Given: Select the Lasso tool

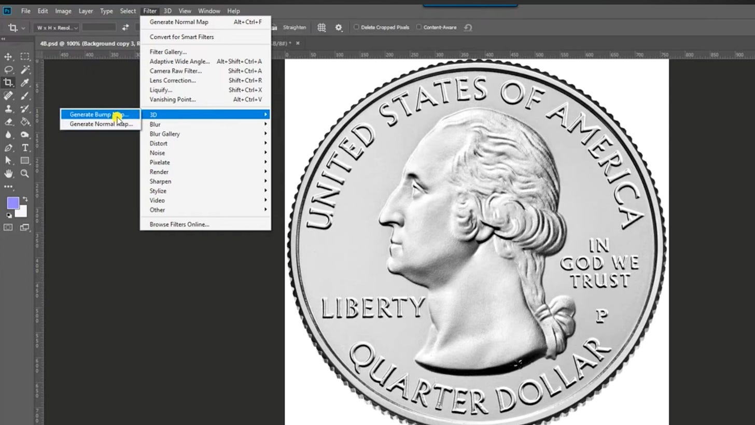Looking at the screenshot, I should click(8, 69).
